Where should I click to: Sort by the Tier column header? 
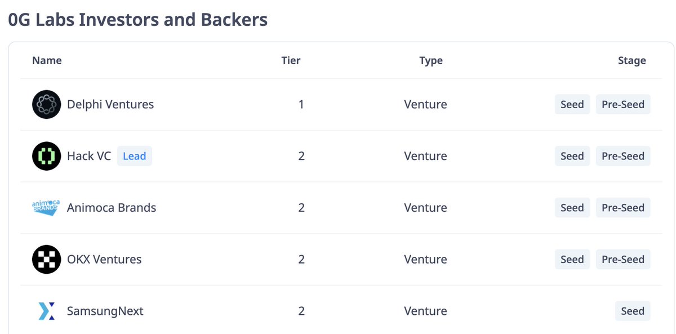click(x=291, y=60)
